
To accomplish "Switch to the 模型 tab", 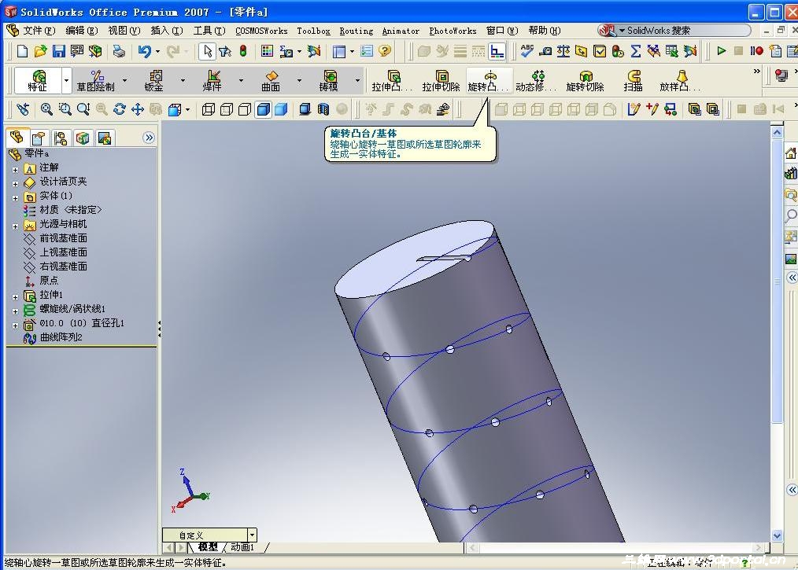I will [x=207, y=547].
